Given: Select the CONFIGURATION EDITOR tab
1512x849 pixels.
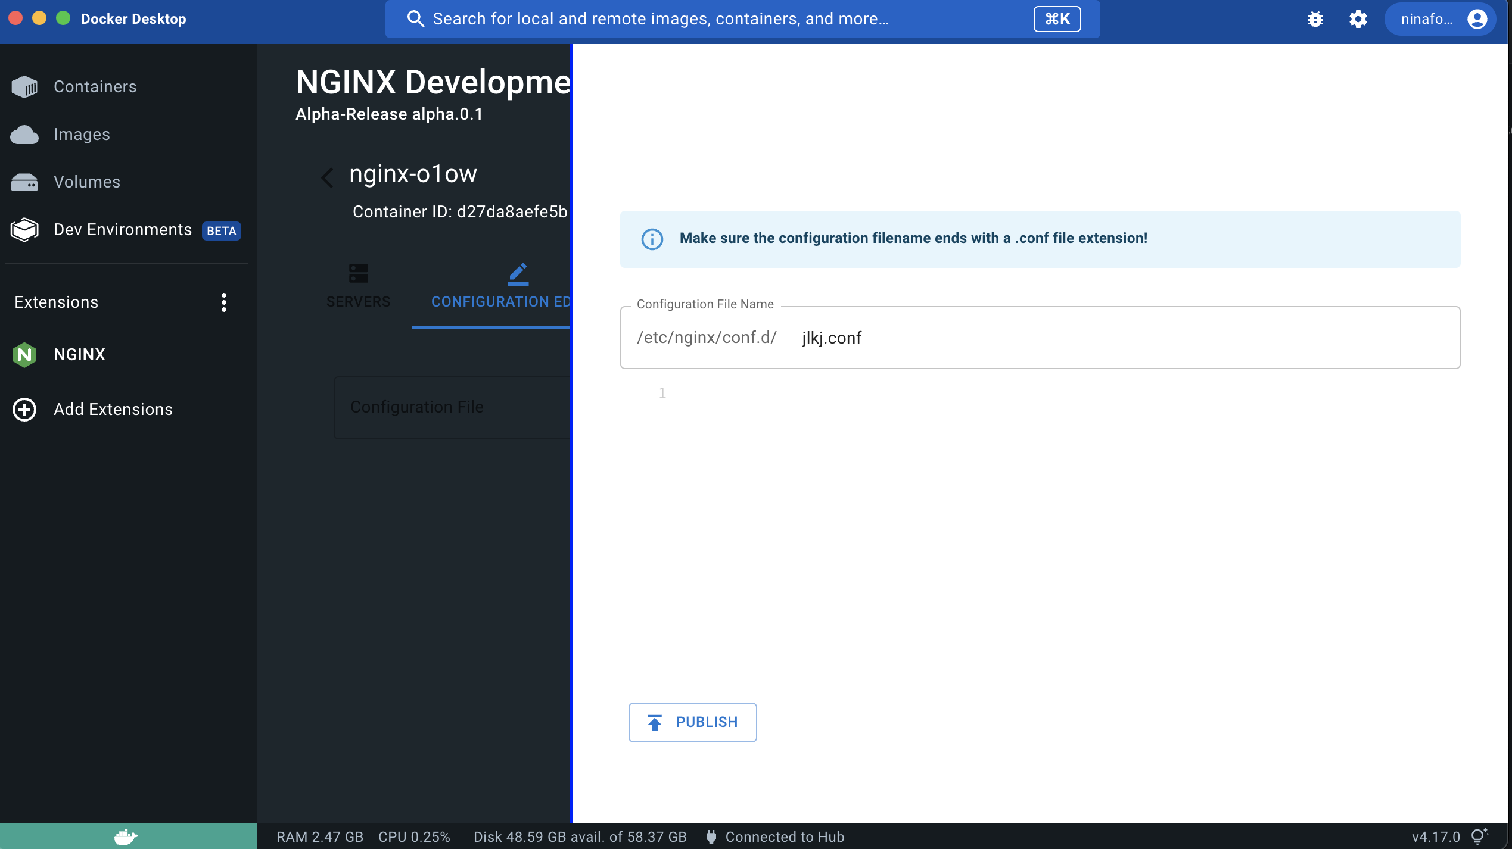Looking at the screenshot, I should 492,286.
